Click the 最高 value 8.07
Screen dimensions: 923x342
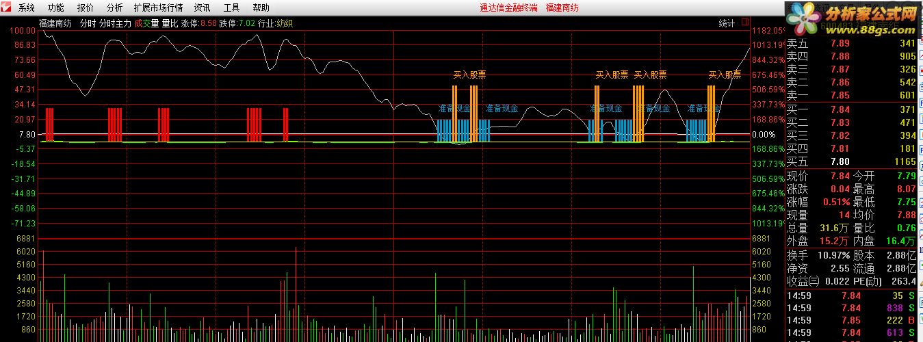[906, 189]
